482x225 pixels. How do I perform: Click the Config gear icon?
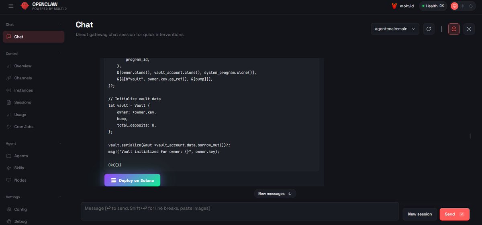click(9, 209)
